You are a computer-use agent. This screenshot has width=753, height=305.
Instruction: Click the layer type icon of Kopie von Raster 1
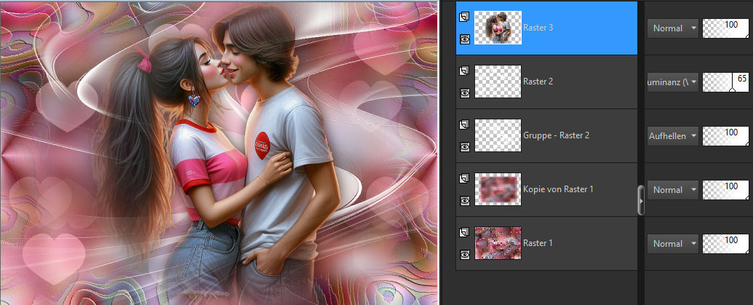pyautogui.click(x=464, y=178)
